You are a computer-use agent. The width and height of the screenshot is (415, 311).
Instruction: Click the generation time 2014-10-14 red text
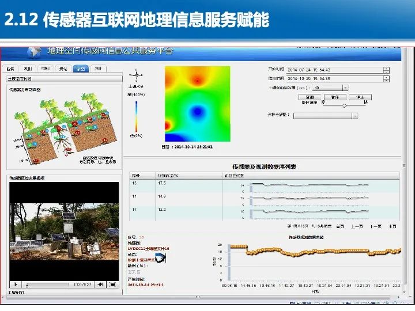click(146, 285)
